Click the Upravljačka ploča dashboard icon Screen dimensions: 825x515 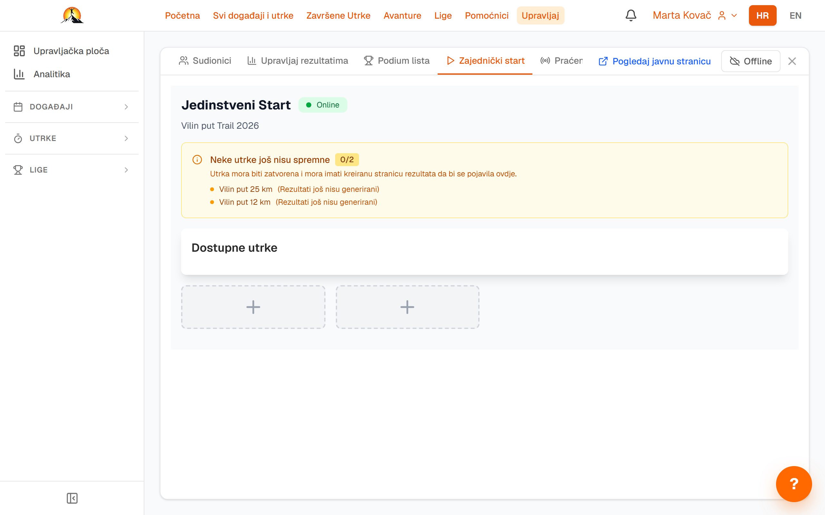[x=19, y=51]
